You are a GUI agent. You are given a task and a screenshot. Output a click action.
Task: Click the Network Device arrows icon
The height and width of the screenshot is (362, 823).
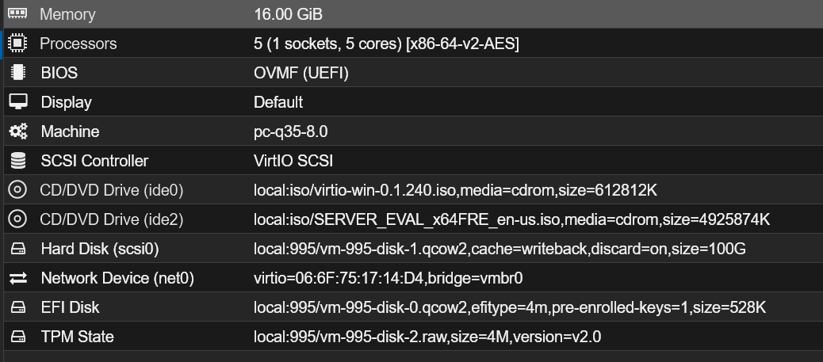tap(17, 278)
